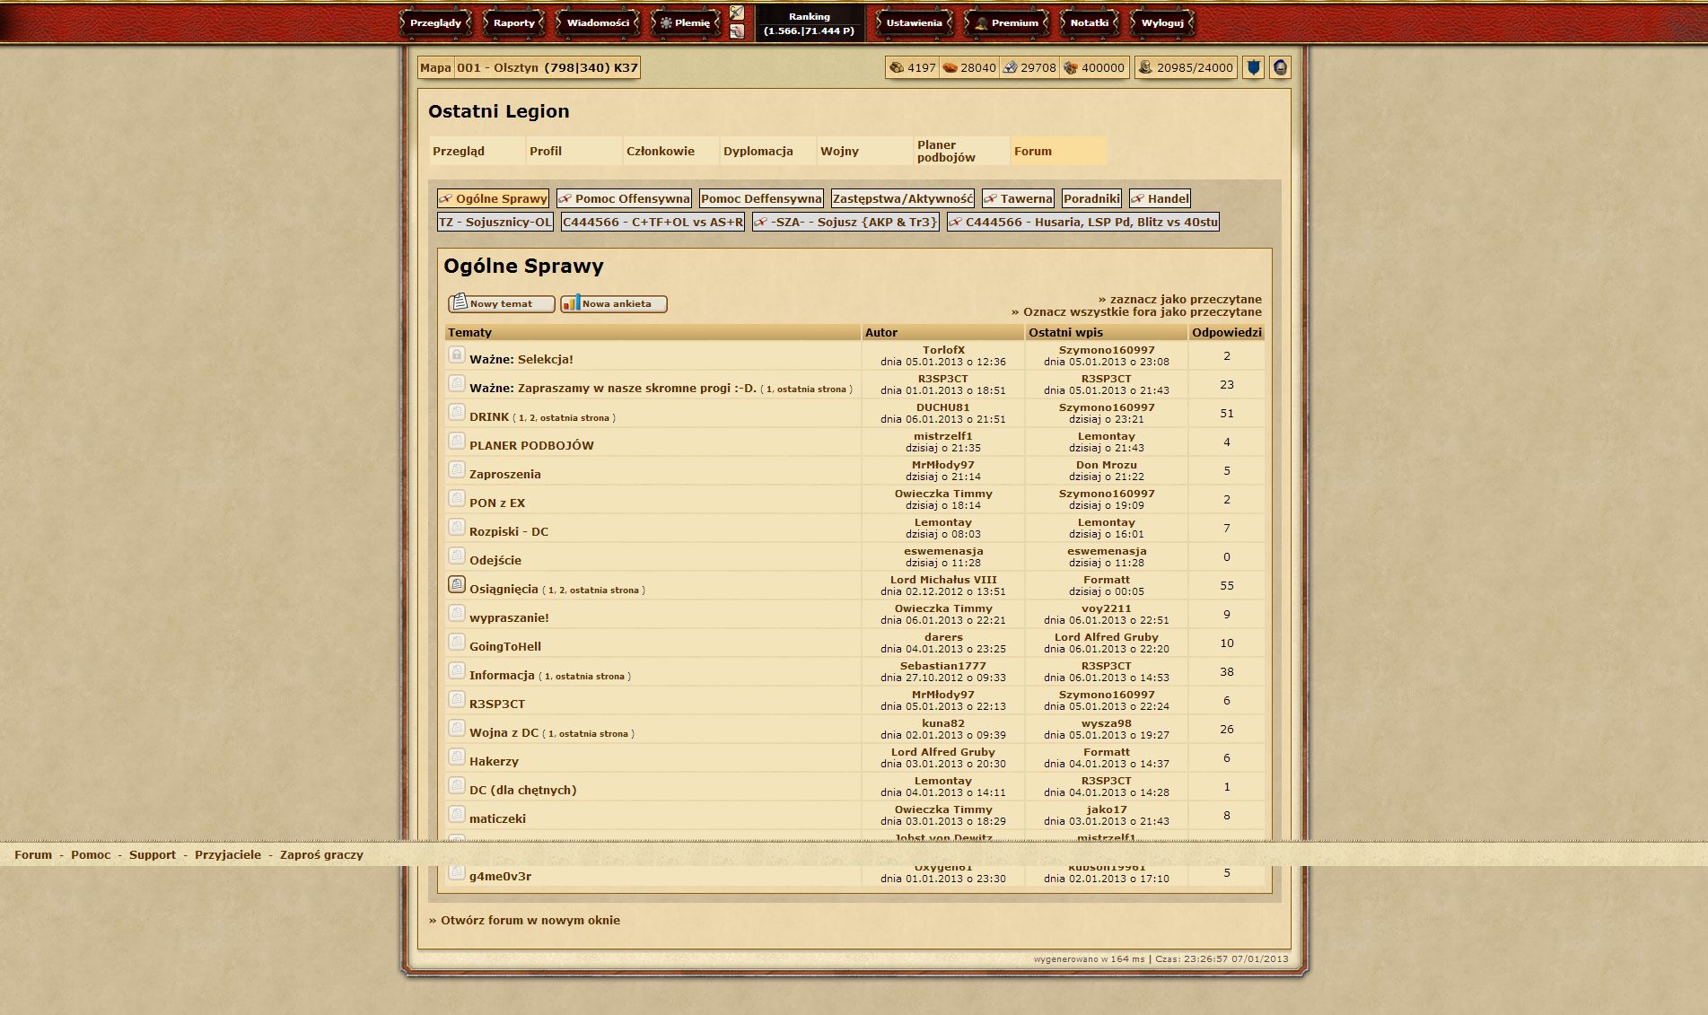Click the locked topic icon next to Selekcja
The image size is (1708, 1015).
[456, 355]
